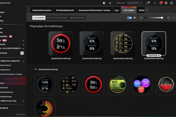This screenshot has height=117, width=176.
Task: Expand the 'A- OCH RÖSTFÖRBÄTT...' sidebar item
Action: click(23, 49)
